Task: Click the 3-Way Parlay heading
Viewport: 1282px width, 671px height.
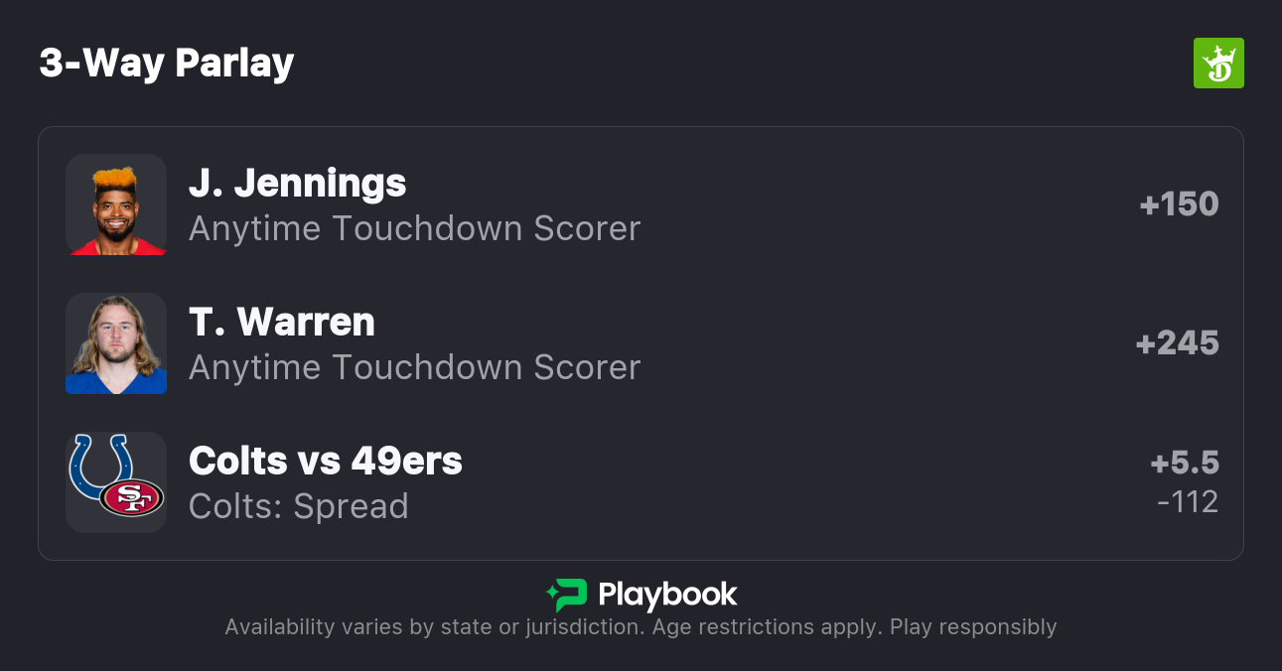Action: click(x=166, y=64)
